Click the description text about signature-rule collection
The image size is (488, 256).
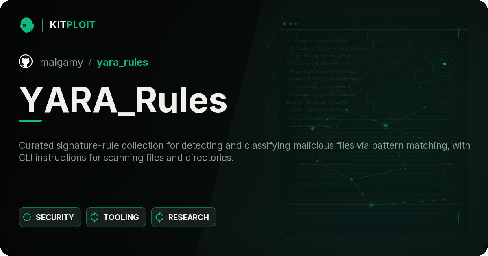coord(244,152)
